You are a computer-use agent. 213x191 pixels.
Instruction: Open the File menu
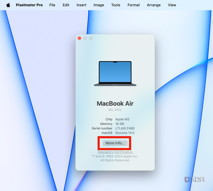[52, 5]
